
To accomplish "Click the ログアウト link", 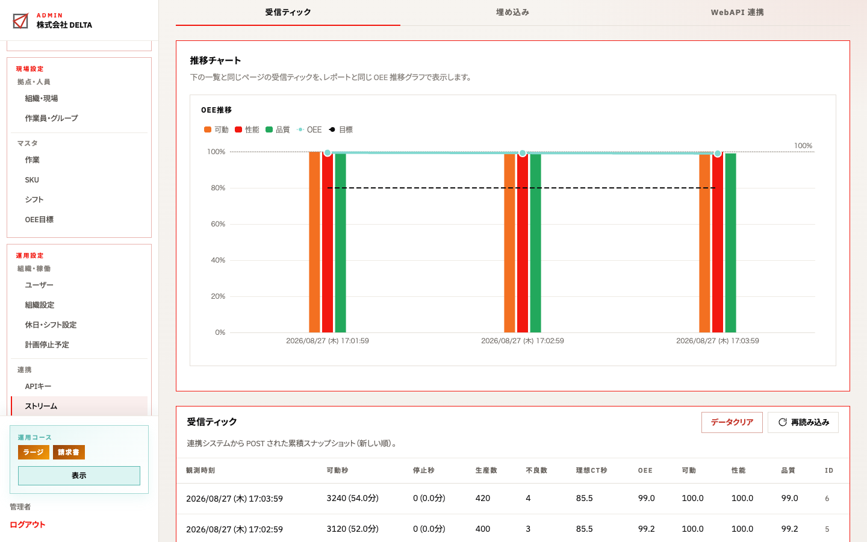I will (x=28, y=525).
